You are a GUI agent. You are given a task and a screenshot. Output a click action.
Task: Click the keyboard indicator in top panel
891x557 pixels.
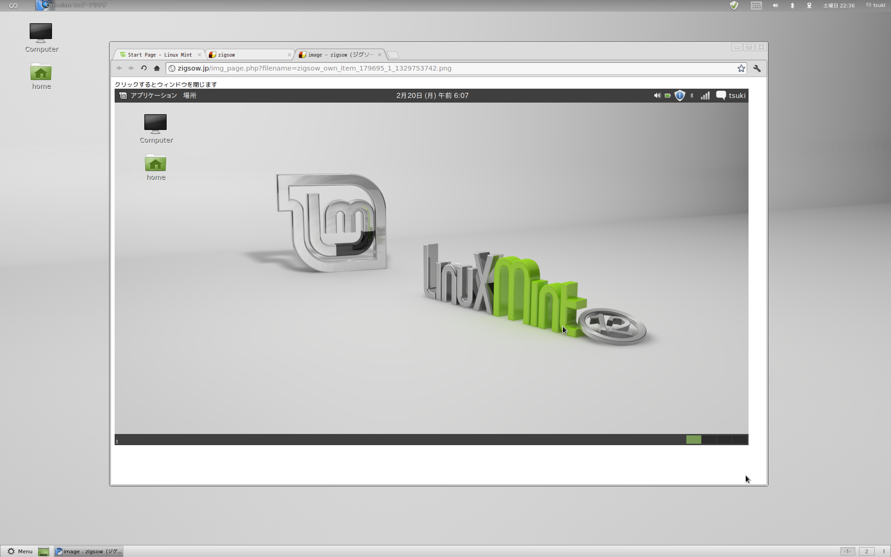756,6
